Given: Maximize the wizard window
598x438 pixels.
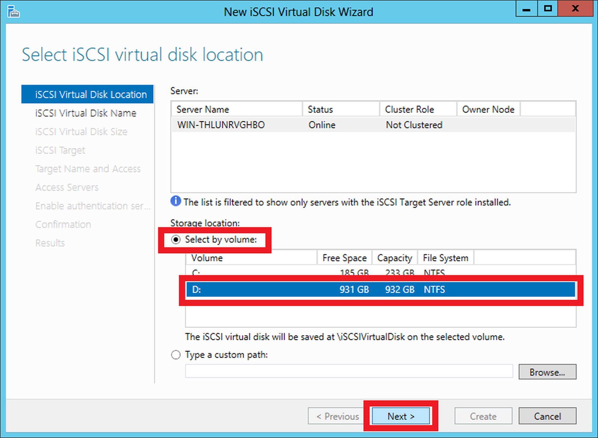Looking at the screenshot, I should [x=548, y=9].
